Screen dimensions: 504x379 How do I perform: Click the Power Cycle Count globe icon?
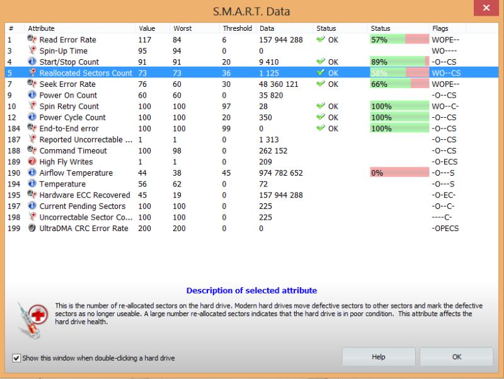pos(32,117)
